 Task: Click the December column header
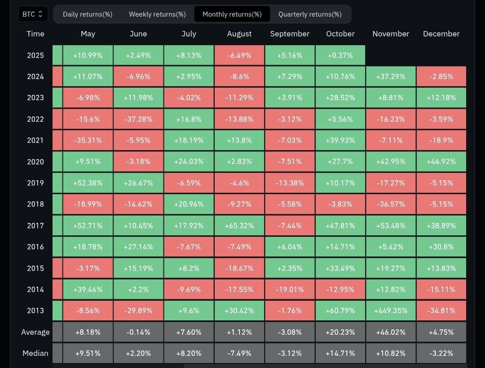(441, 34)
